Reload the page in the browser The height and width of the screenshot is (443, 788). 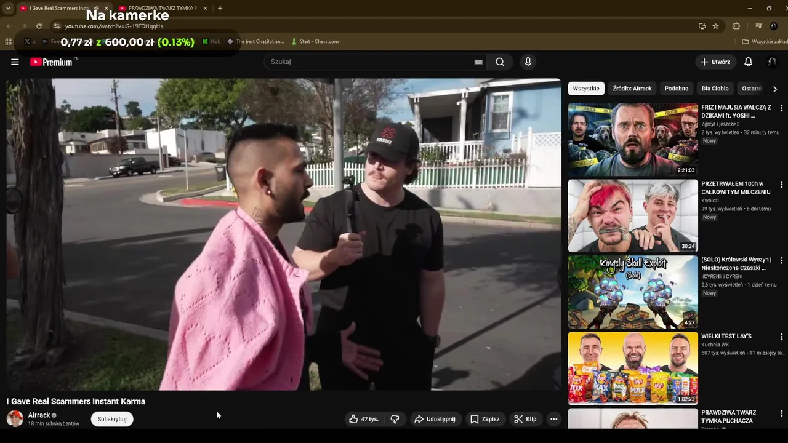[39, 26]
